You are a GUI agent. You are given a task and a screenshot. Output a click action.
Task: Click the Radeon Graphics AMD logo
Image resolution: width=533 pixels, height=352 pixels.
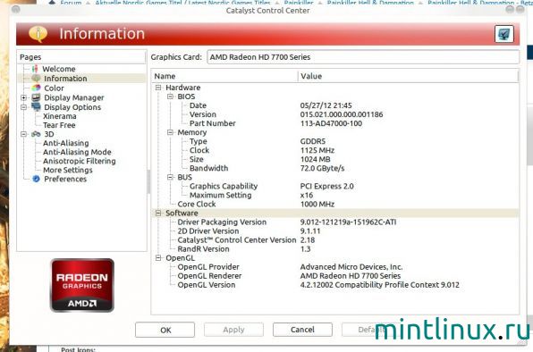pos(82,285)
